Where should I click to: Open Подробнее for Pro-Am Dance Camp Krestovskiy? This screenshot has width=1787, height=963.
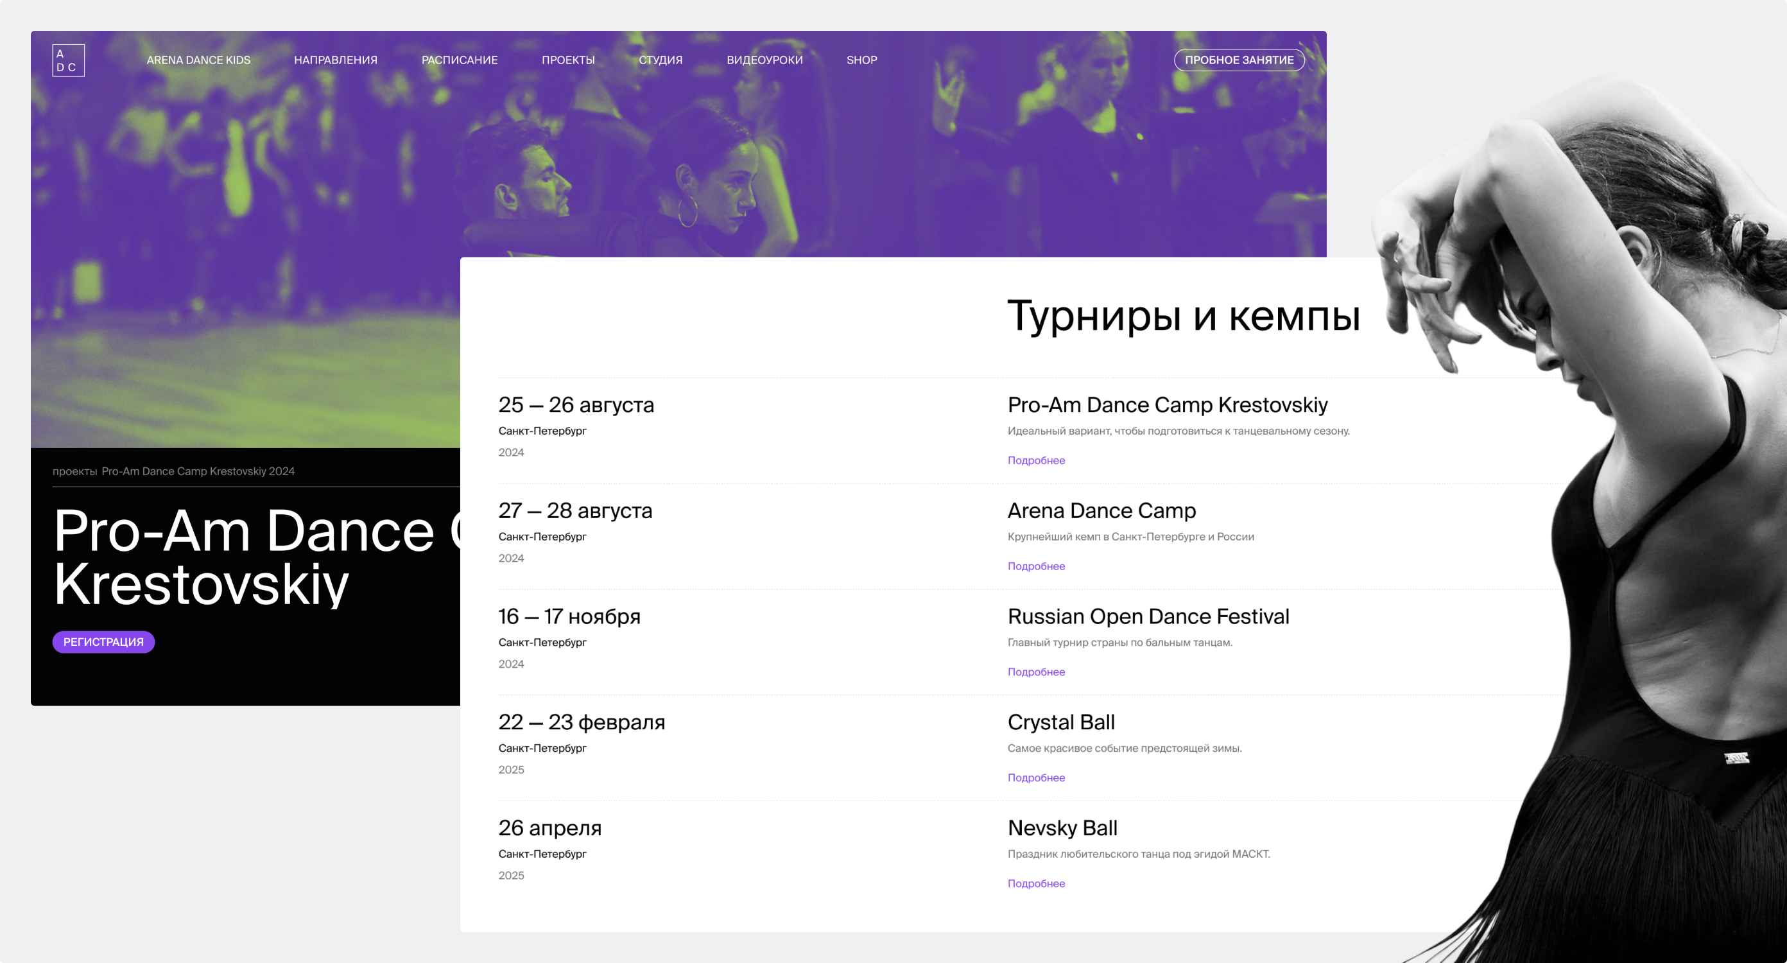coord(1036,460)
